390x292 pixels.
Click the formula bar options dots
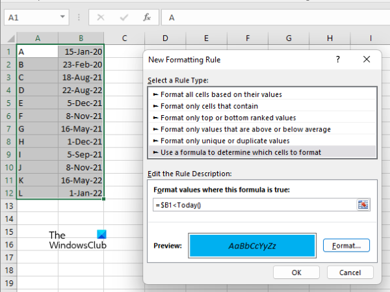[80, 18]
